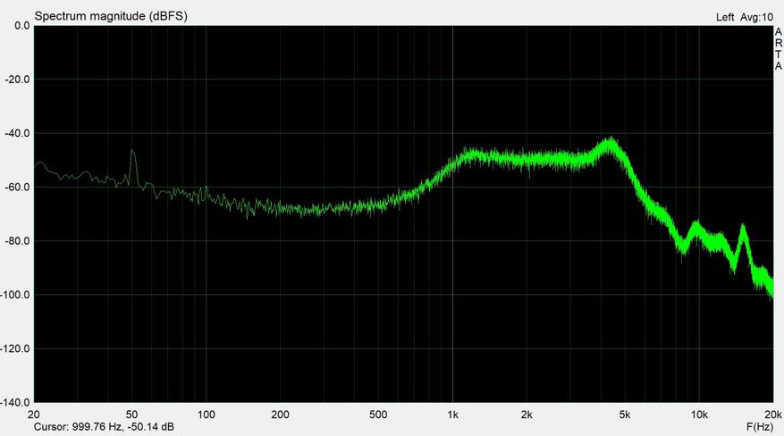Screen dimensions: 784x436
Task: Click the 1k frequency axis label
Action: (452, 415)
